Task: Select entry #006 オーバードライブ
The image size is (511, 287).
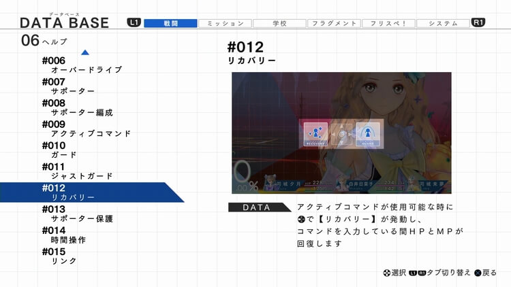Action: (x=82, y=65)
